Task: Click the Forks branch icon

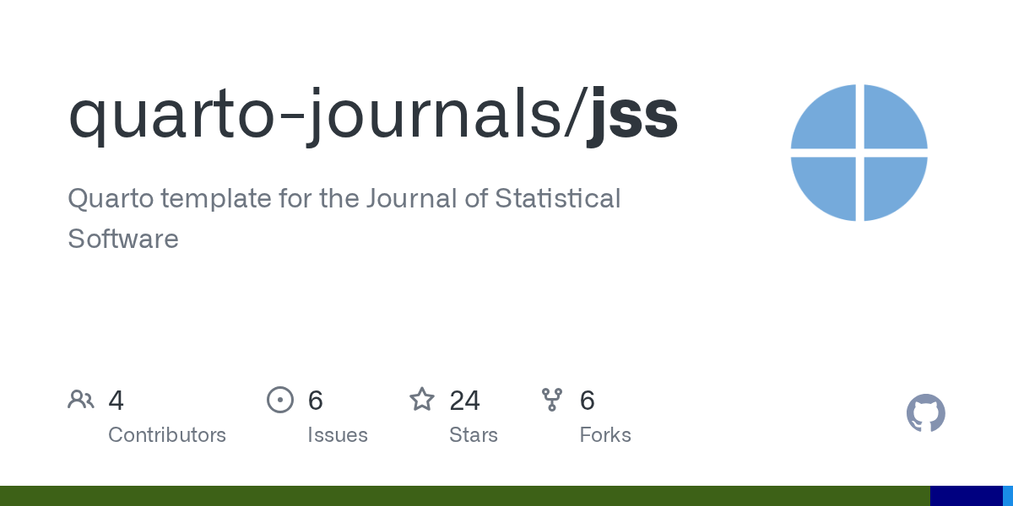Action: (x=552, y=400)
